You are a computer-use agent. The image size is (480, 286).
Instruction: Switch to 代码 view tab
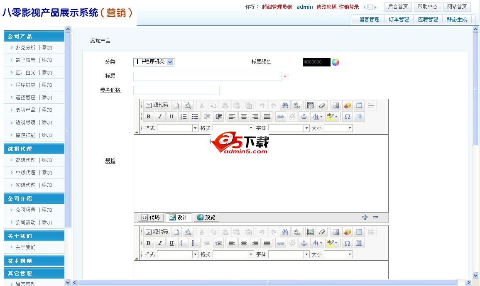(151, 218)
